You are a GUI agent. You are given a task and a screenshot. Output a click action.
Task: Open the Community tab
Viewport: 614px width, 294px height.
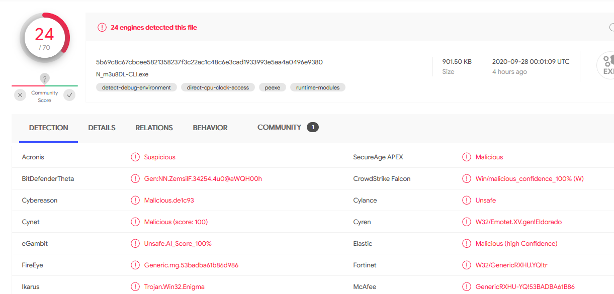pos(279,127)
